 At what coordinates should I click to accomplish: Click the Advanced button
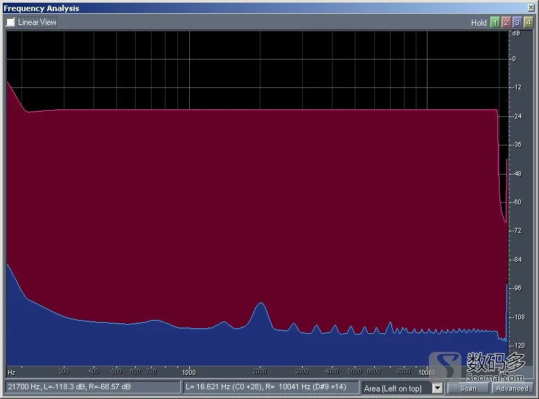tap(512, 389)
